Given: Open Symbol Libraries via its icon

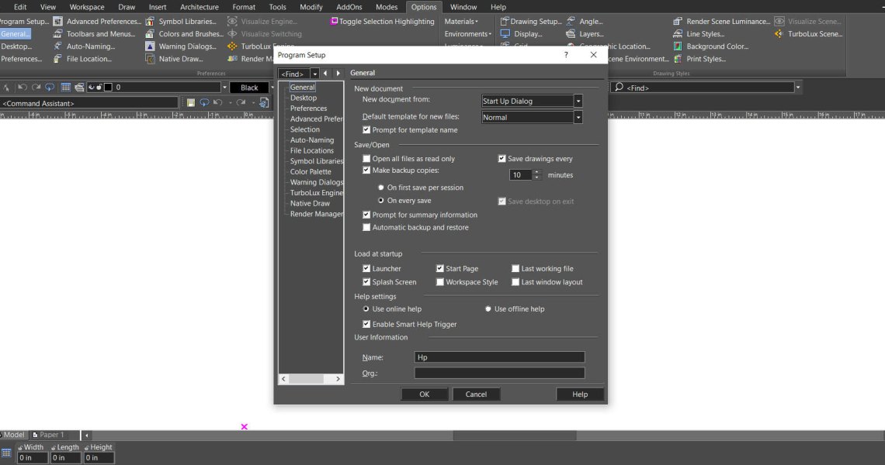Looking at the screenshot, I should click(150, 22).
